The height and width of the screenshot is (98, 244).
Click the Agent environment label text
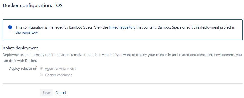60,68
